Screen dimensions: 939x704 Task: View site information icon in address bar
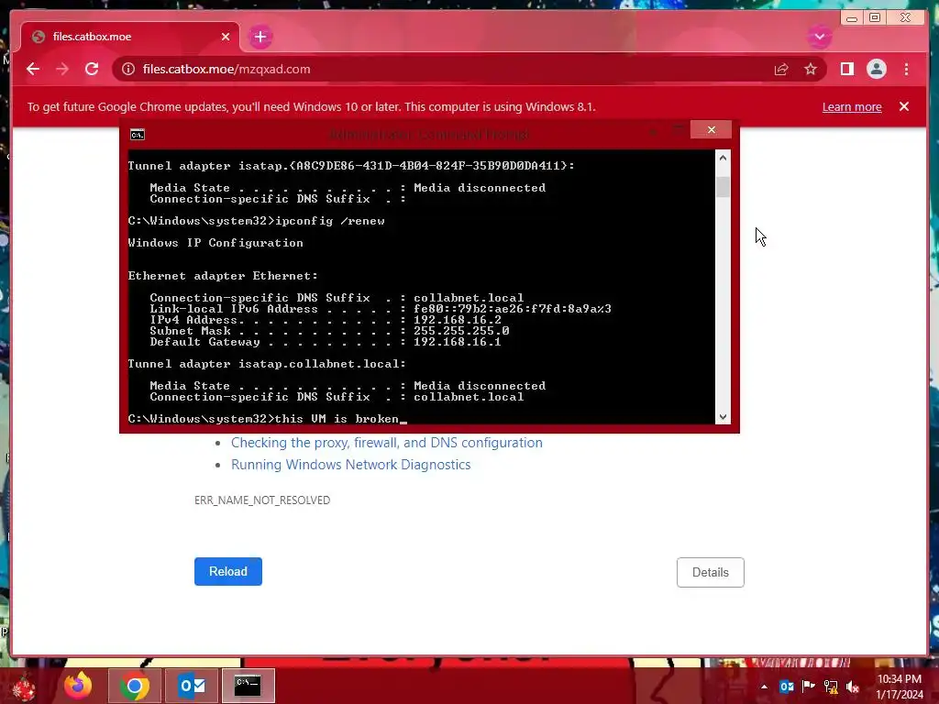pos(128,69)
